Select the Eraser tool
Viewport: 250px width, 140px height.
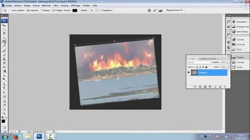4,67
